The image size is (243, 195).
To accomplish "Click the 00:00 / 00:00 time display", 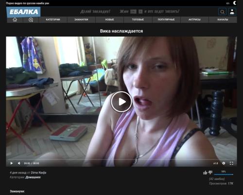I will click(32, 163).
